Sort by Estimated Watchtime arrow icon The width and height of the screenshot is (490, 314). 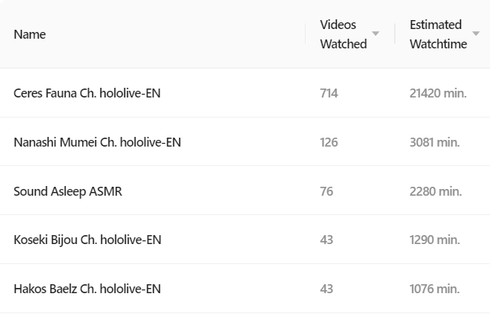point(476,33)
